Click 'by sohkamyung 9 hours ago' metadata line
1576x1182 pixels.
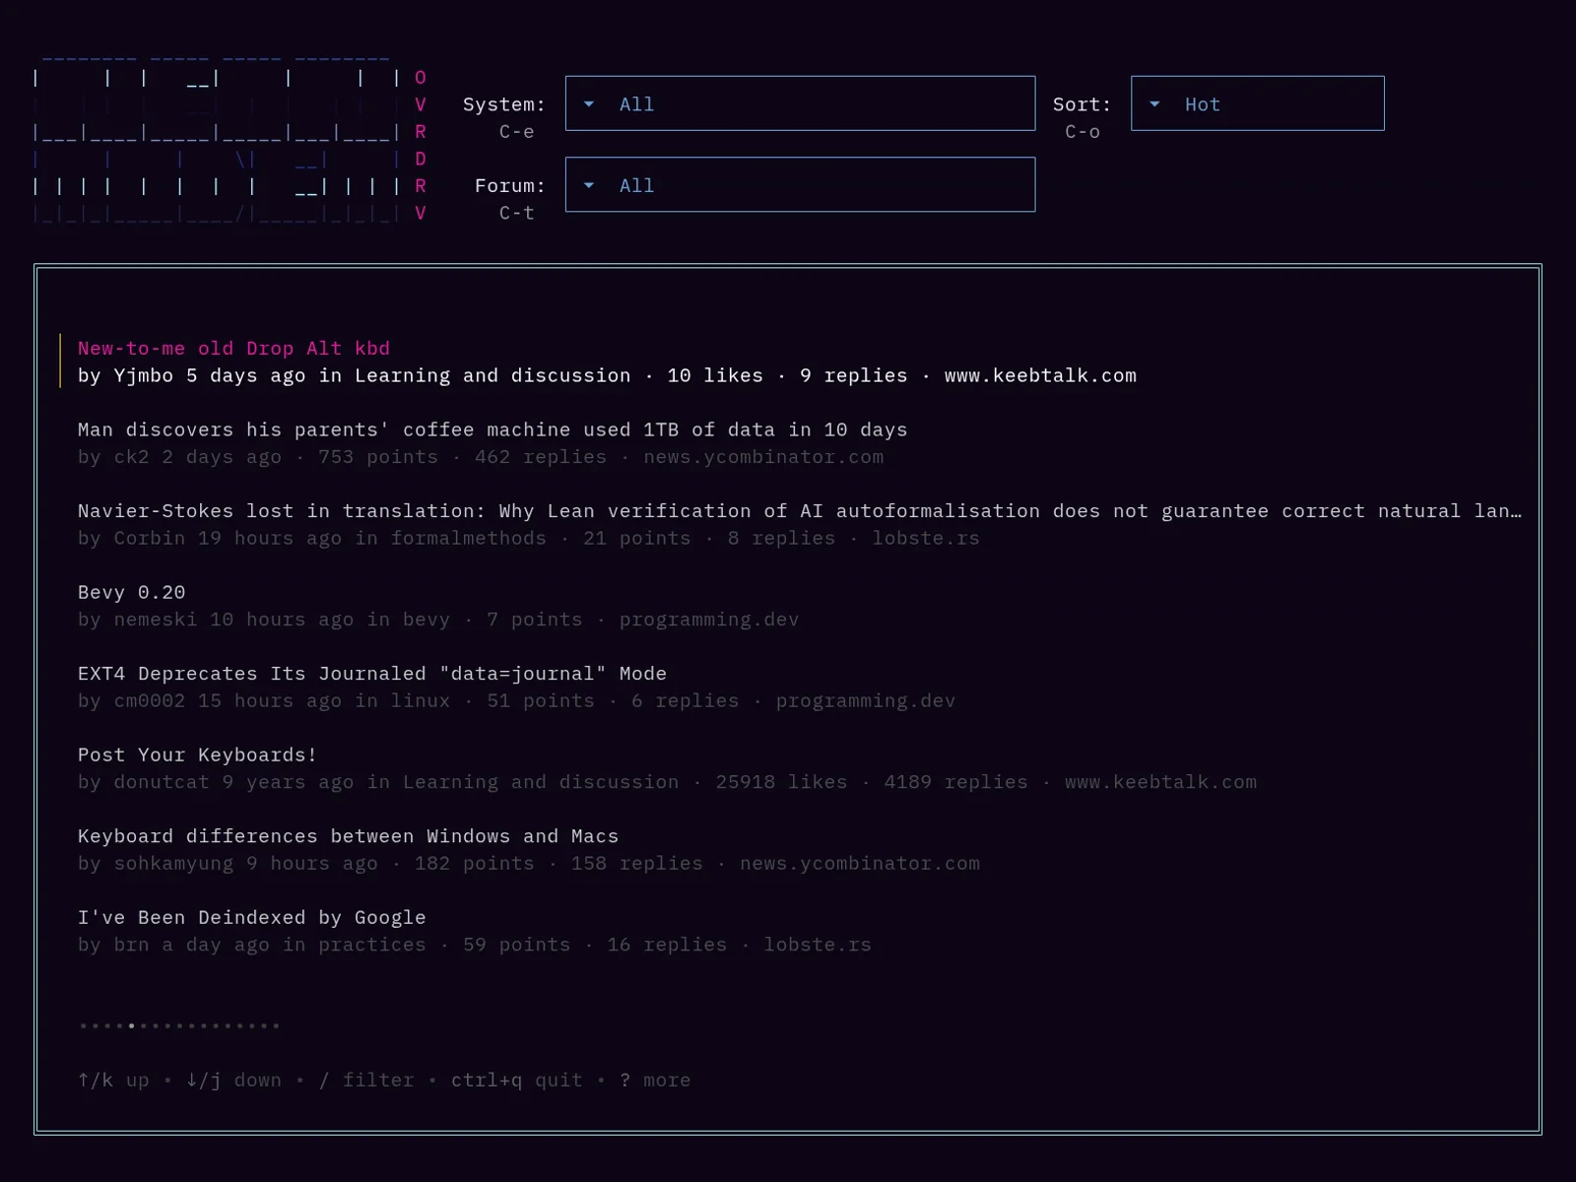tap(529, 863)
